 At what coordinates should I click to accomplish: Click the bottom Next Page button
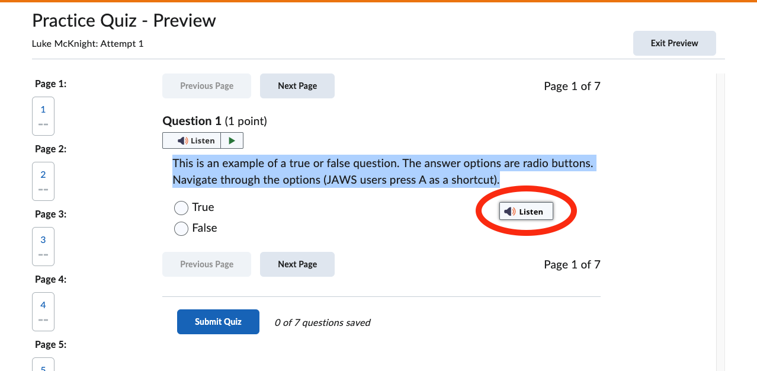coord(297,264)
